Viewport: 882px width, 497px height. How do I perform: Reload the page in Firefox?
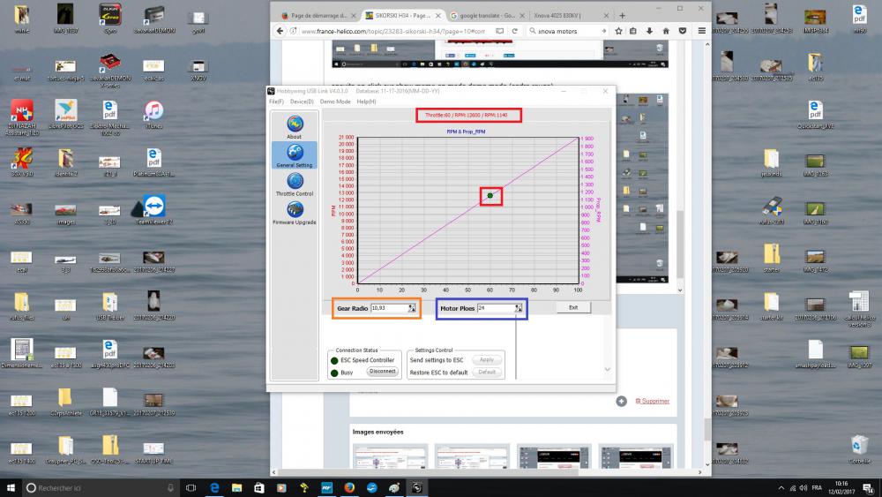(514, 31)
